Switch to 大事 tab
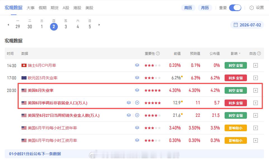 tap(30, 8)
